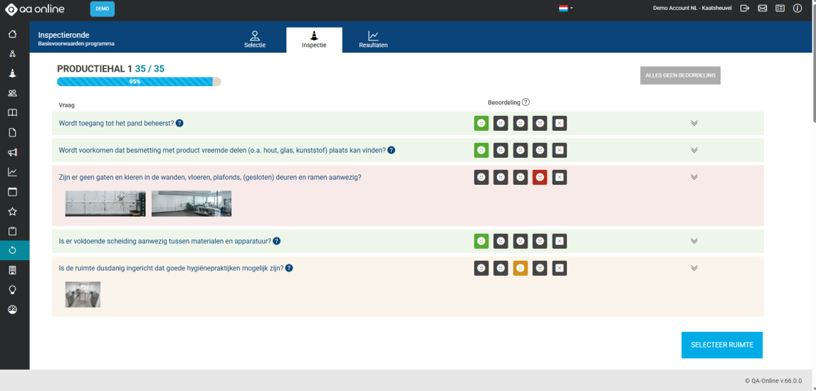Open the organization tree icon in sidebar
816x391 pixels.
13,54
